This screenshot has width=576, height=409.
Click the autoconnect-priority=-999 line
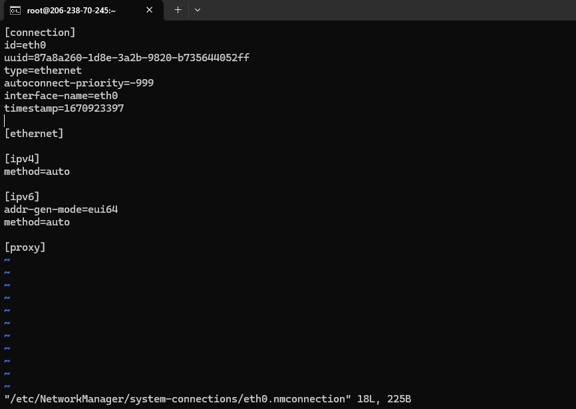click(78, 83)
